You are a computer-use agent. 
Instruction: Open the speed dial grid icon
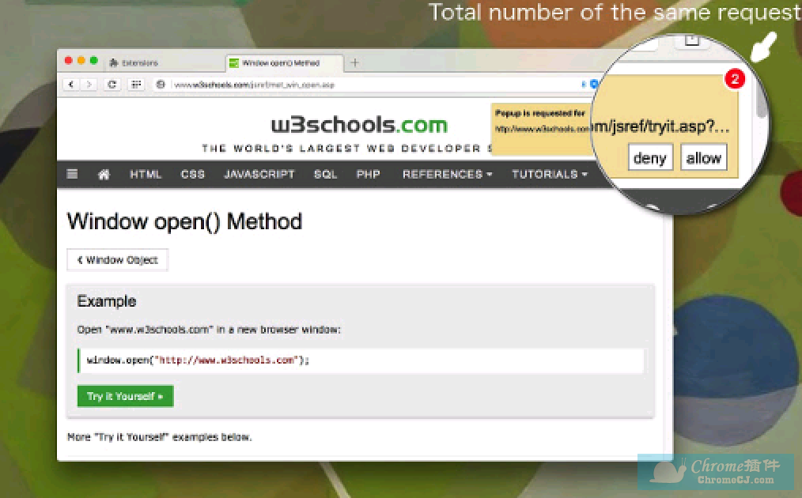(135, 85)
